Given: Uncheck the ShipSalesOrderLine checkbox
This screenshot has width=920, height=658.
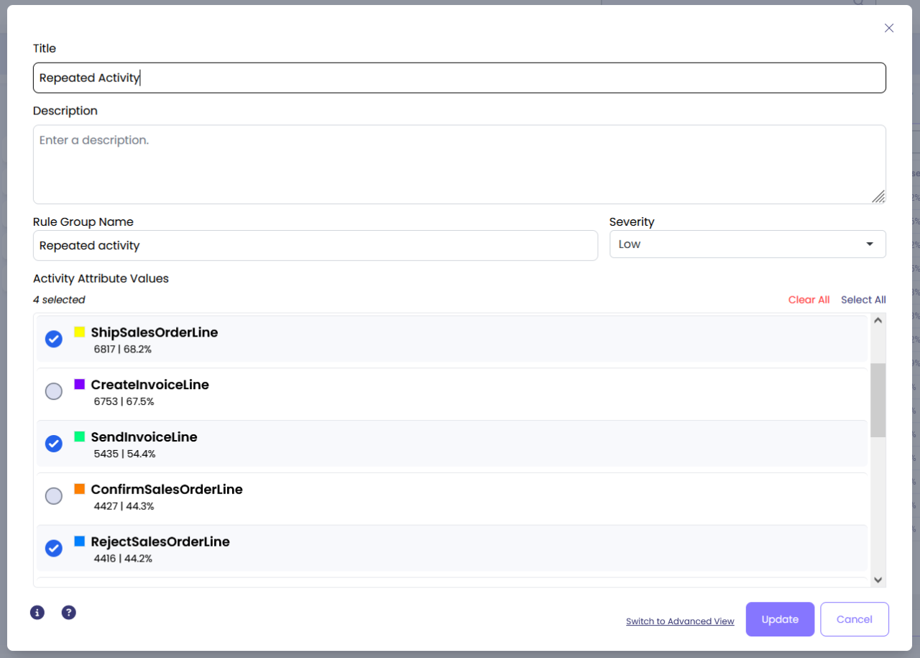Looking at the screenshot, I should [54, 339].
